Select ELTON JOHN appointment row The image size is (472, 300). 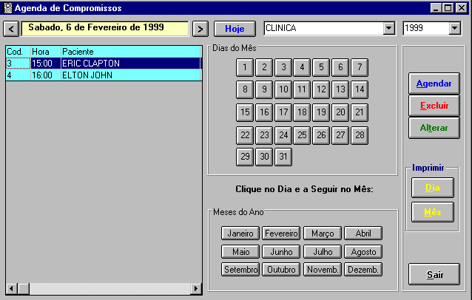tap(104, 75)
